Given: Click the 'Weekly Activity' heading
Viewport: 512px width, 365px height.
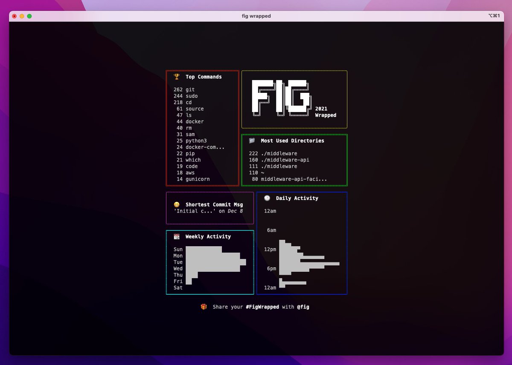Looking at the screenshot, I should [208, 236].
